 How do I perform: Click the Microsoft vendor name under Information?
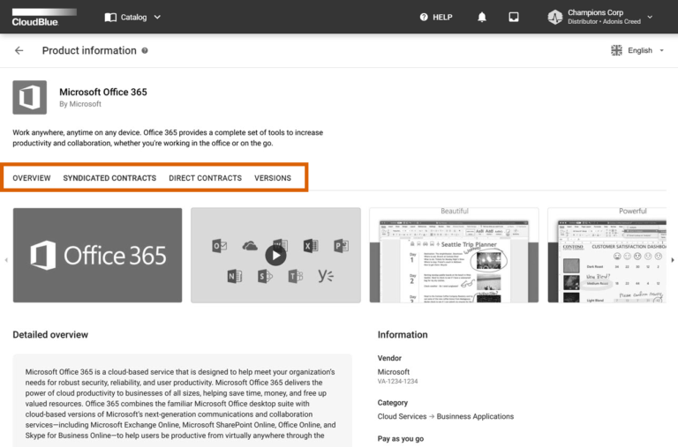394,372
